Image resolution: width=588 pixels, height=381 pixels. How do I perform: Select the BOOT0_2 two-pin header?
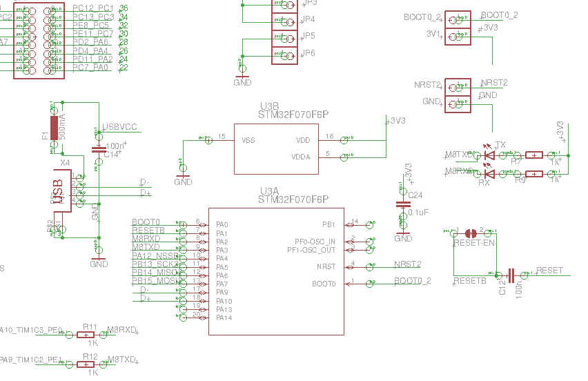tap(458, 29)
